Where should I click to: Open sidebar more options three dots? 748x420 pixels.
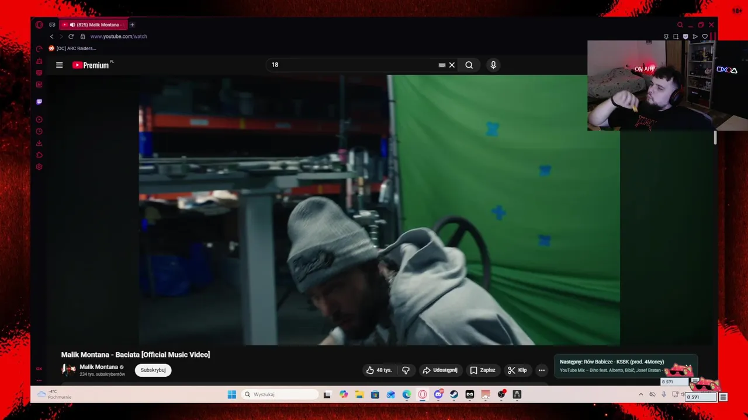[39, 380]
